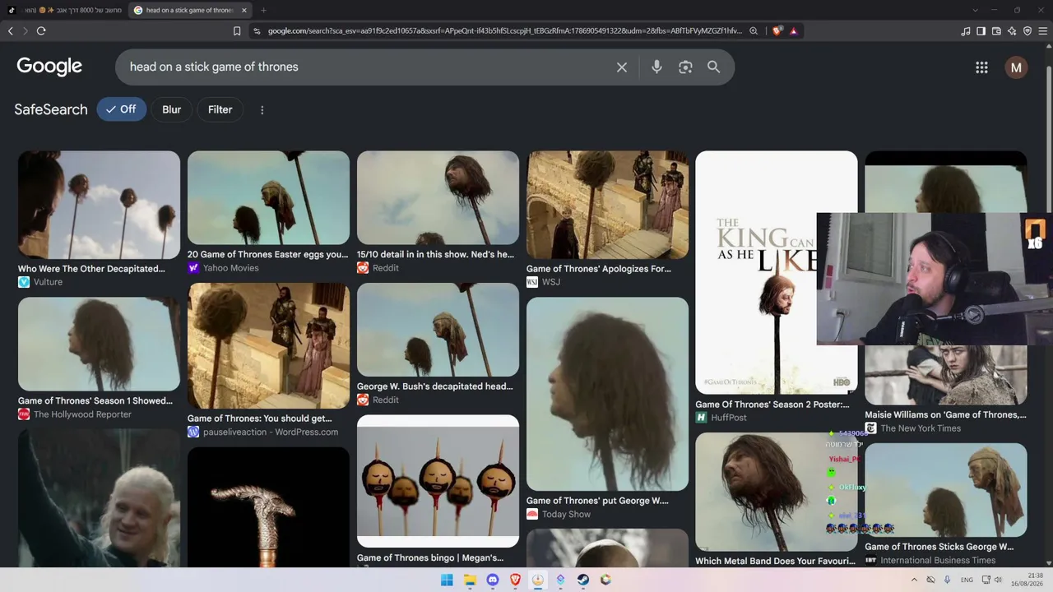The width and height of the screenshot is (1053, 592).
Task: Select the Google search results tab
Action: [189, 11]
